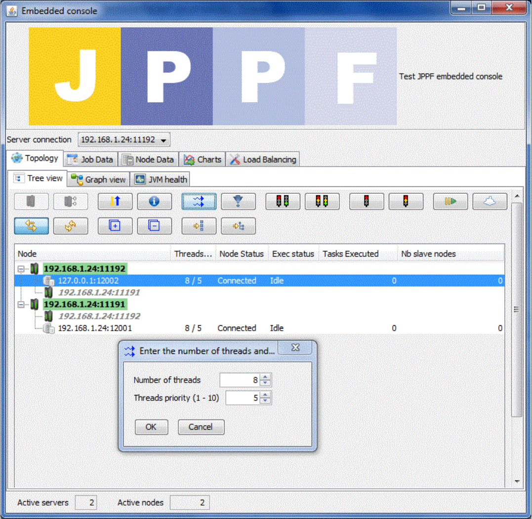Click the Node column header
532x519 pixels.
(92, 254)
